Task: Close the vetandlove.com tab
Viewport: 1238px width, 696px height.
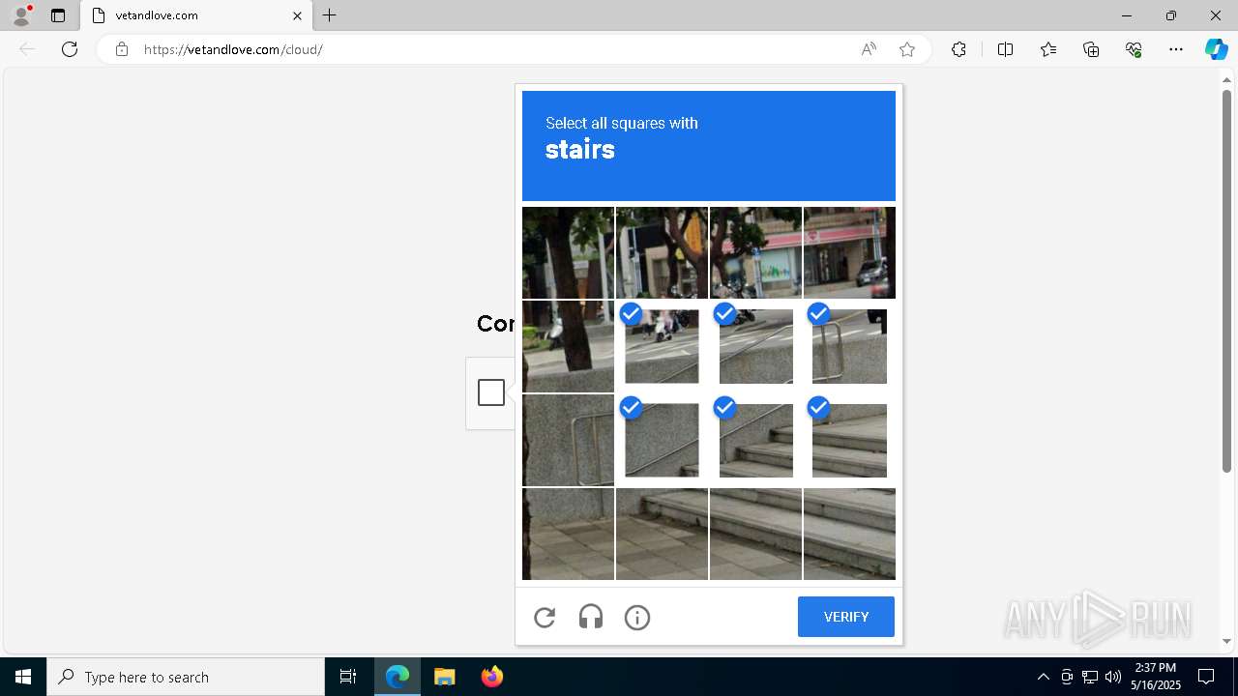Action: click(297, 15)
